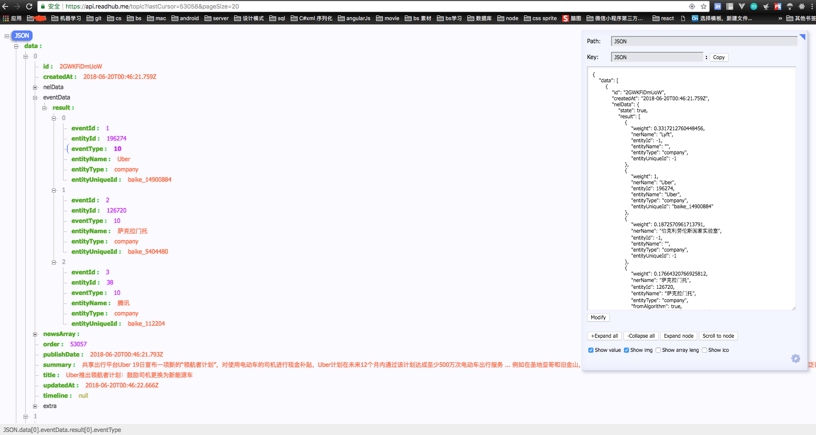The width and height of the screenshot is (816, 435).
Task: Click the green secure lock icon
Action: [x=43, y=6]
